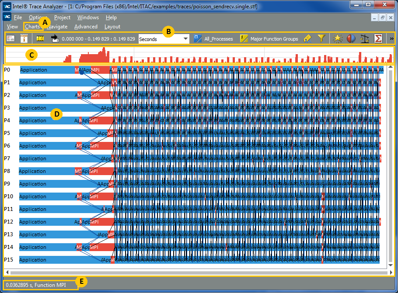The width and height of the screenshot is (398, 293).
Task: Open the Project menu
Action: click(62, 17)
